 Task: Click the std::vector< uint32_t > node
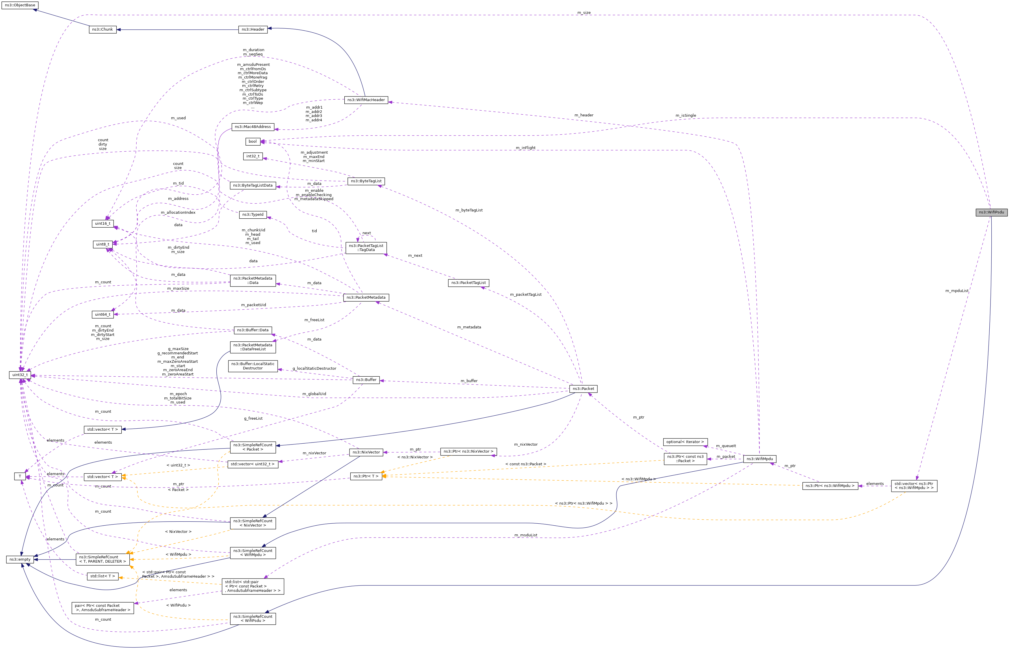253,464
